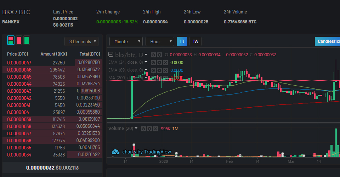Show both buy and sell orders view

(11, 40)
